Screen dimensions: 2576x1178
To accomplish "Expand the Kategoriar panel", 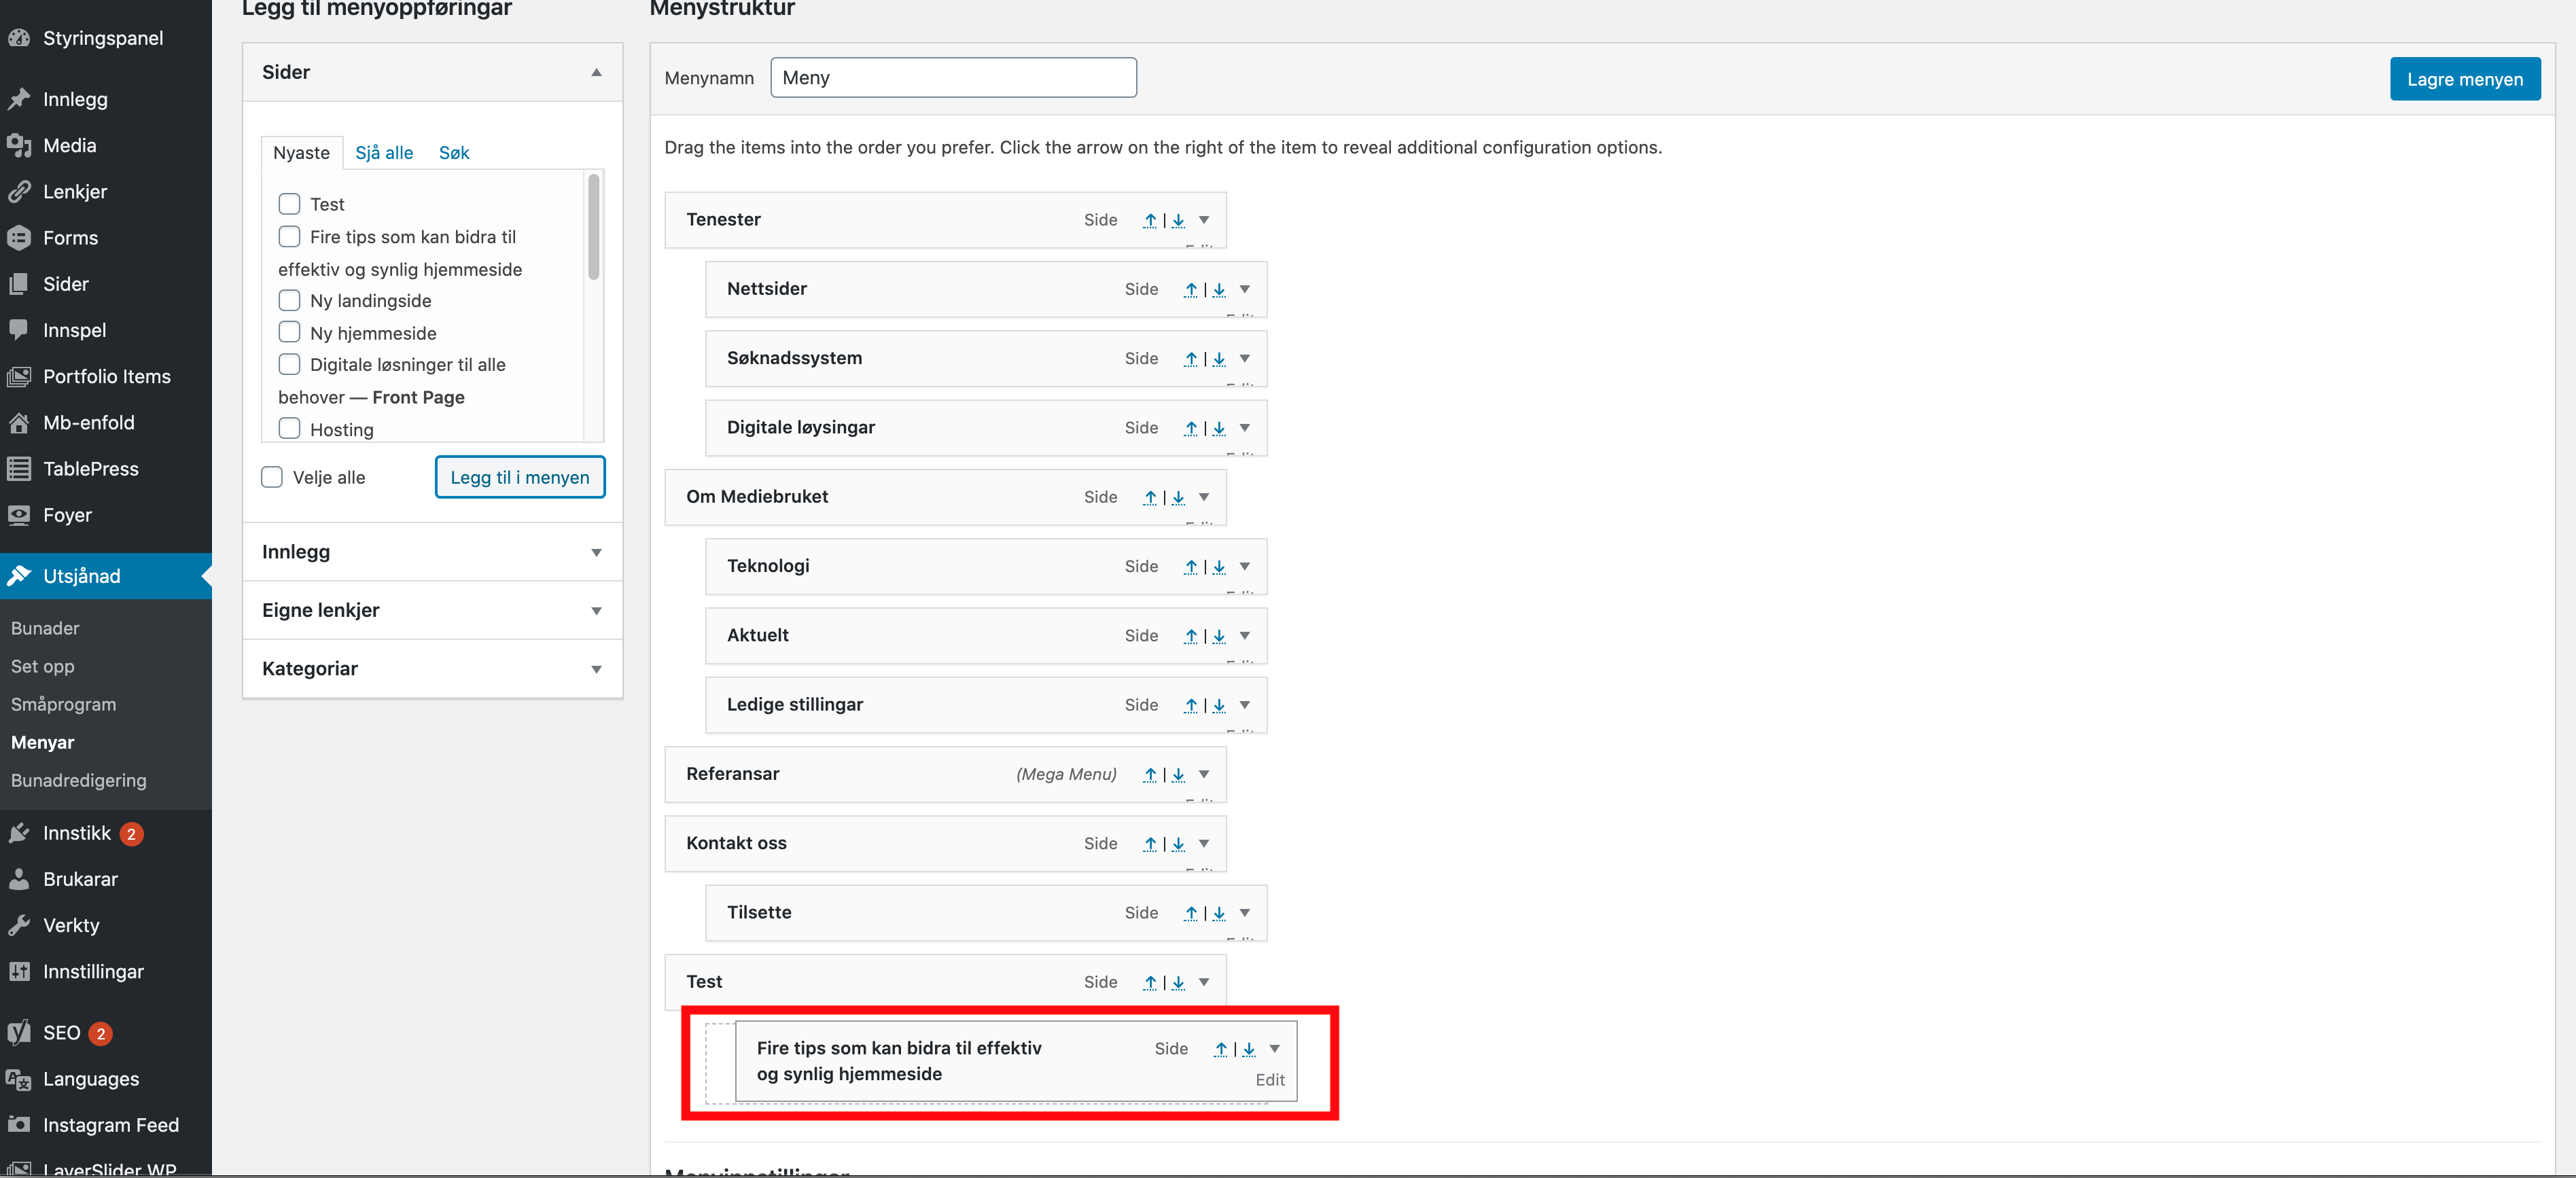I will tap(596, 669).
